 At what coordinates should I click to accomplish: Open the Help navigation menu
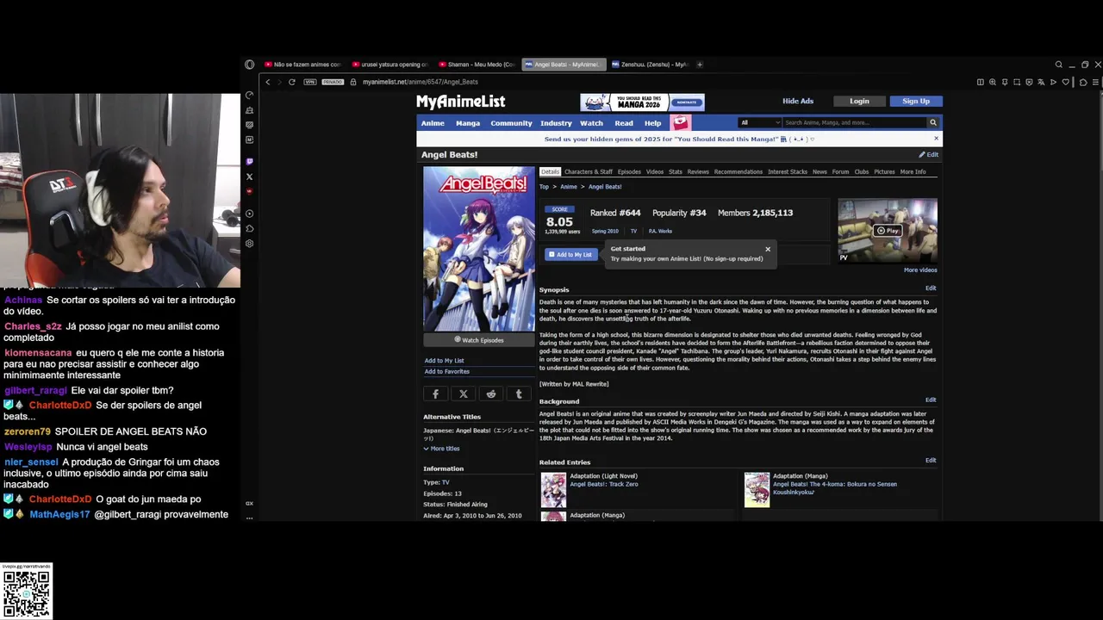[652, 123]
